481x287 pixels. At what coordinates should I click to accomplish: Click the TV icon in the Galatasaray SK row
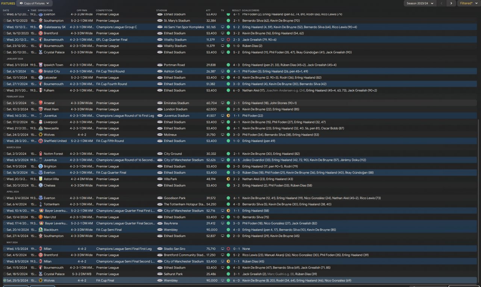pos(222,27)
